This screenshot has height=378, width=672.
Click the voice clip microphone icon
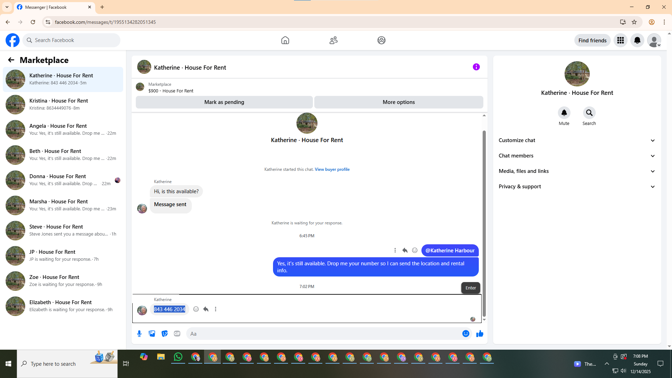click(x=139, y=334)
